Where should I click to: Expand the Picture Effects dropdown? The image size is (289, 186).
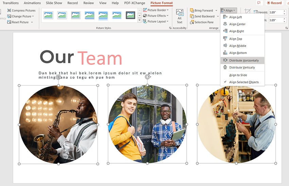tap(156, 16)
